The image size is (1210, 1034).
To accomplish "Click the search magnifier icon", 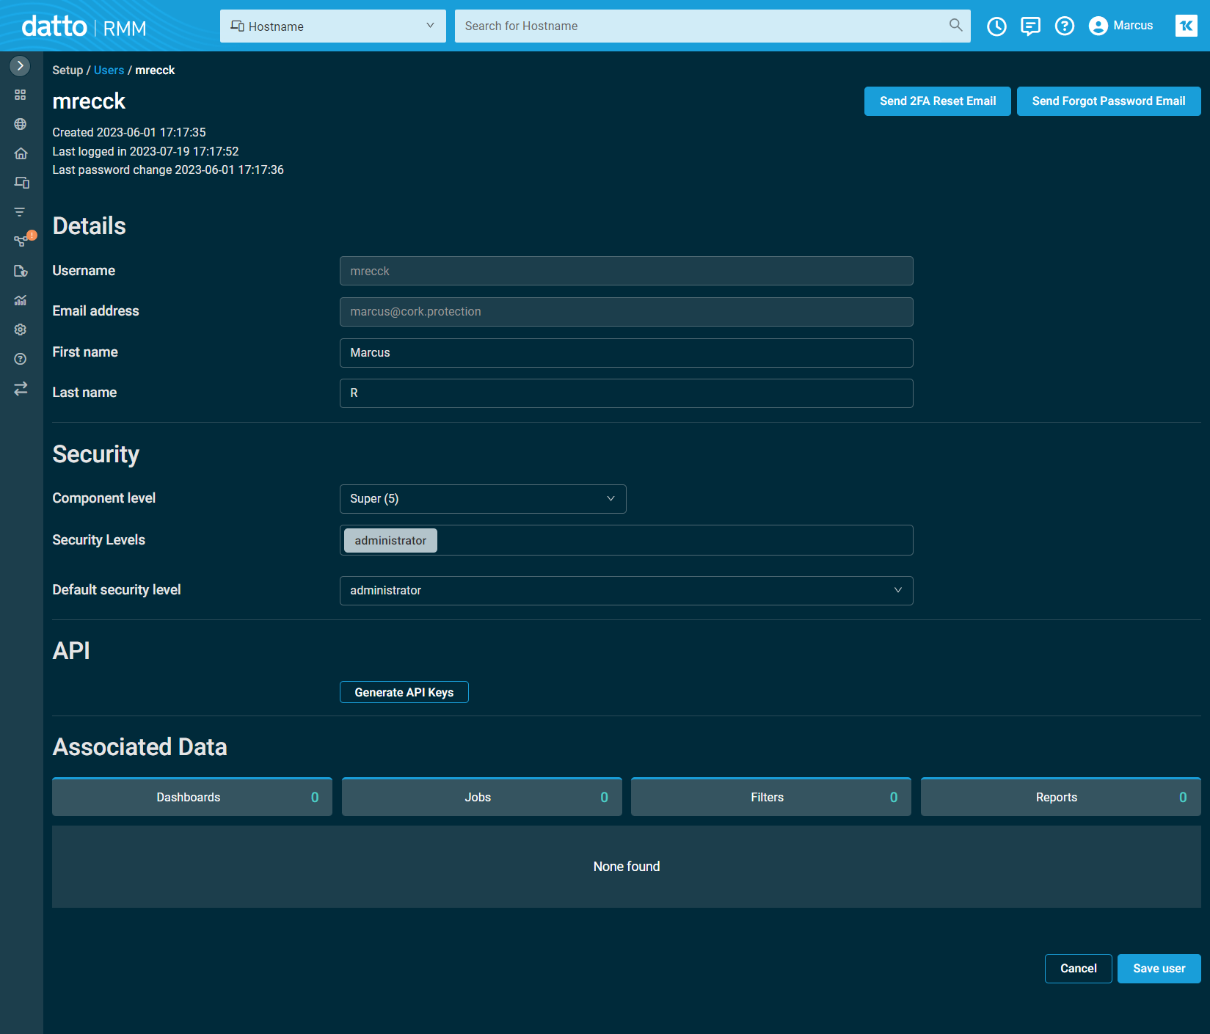I will (955, 25).
